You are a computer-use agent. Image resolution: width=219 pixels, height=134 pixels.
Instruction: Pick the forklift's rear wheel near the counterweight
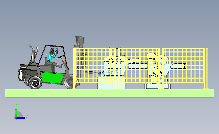[x=35, y=82]
